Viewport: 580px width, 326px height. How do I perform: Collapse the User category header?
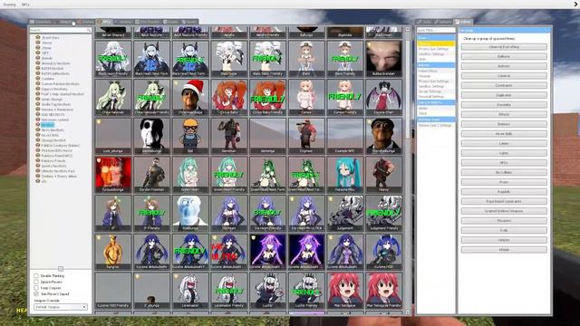(x=436, y=38)
